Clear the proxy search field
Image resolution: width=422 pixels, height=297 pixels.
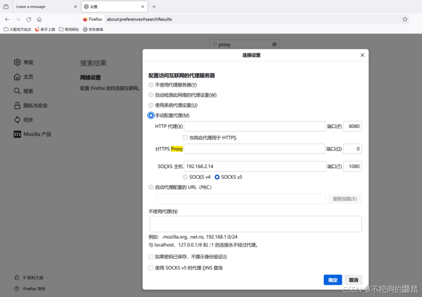pos(274,45)
